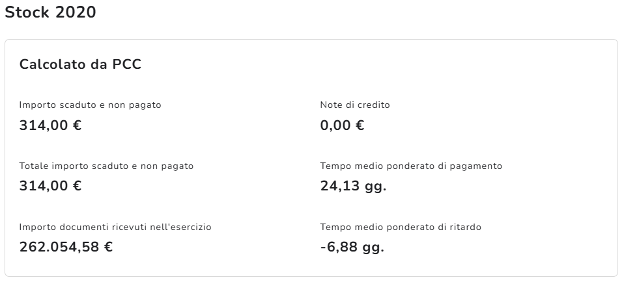Click the gg. unit after 24,13
624x284 pixels.
tap(375, 187)
